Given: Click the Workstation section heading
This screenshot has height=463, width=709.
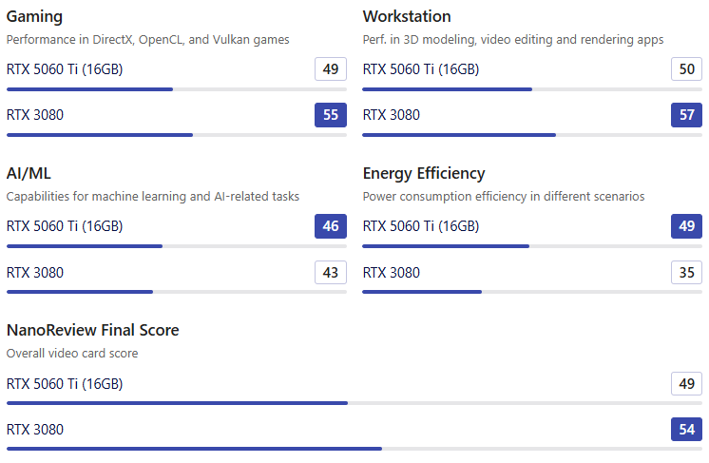Looking at the screenshot, I should pyautogui.click(x=407, y=16).
